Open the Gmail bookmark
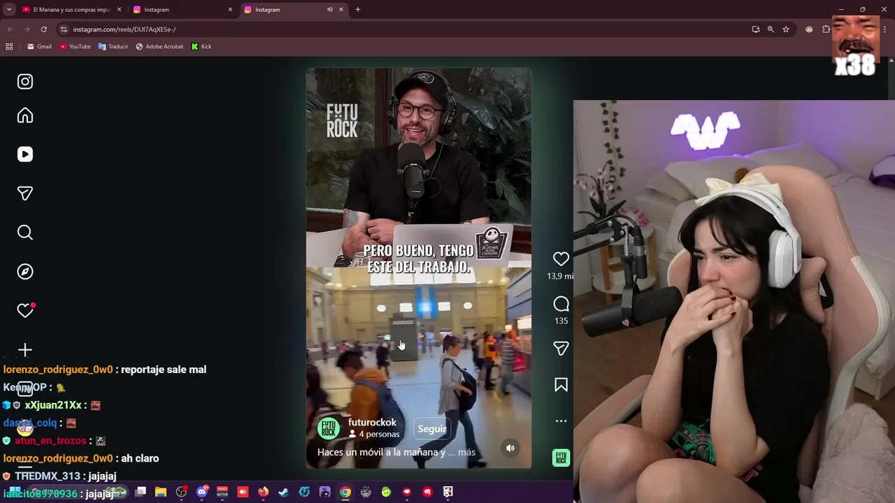The width and height of the screenshot is (895, 503). point(39,47)
